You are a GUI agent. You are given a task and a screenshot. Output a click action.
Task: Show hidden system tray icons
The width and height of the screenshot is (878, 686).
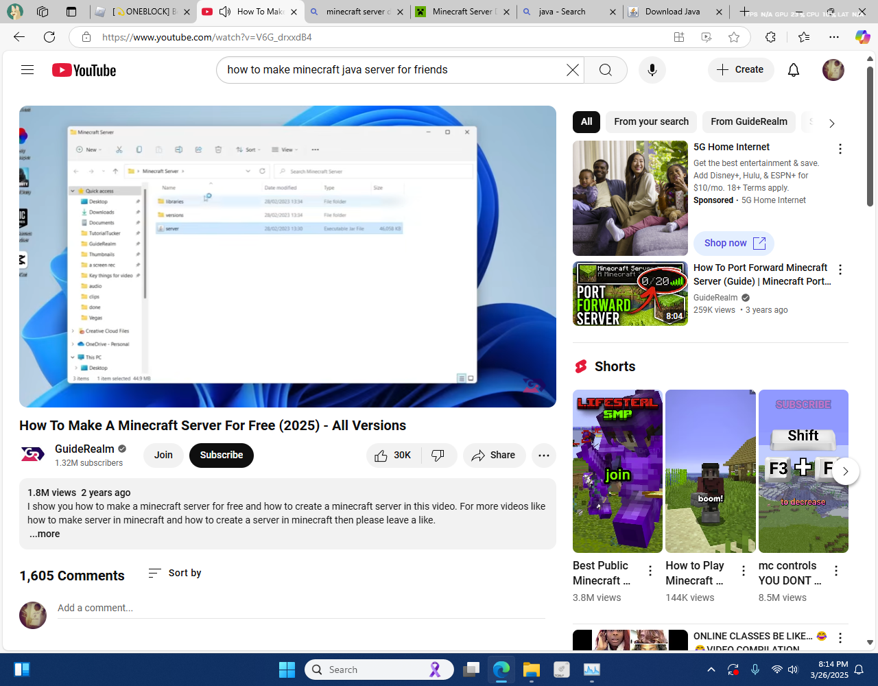pyautogui.click(x=711, y=670)
